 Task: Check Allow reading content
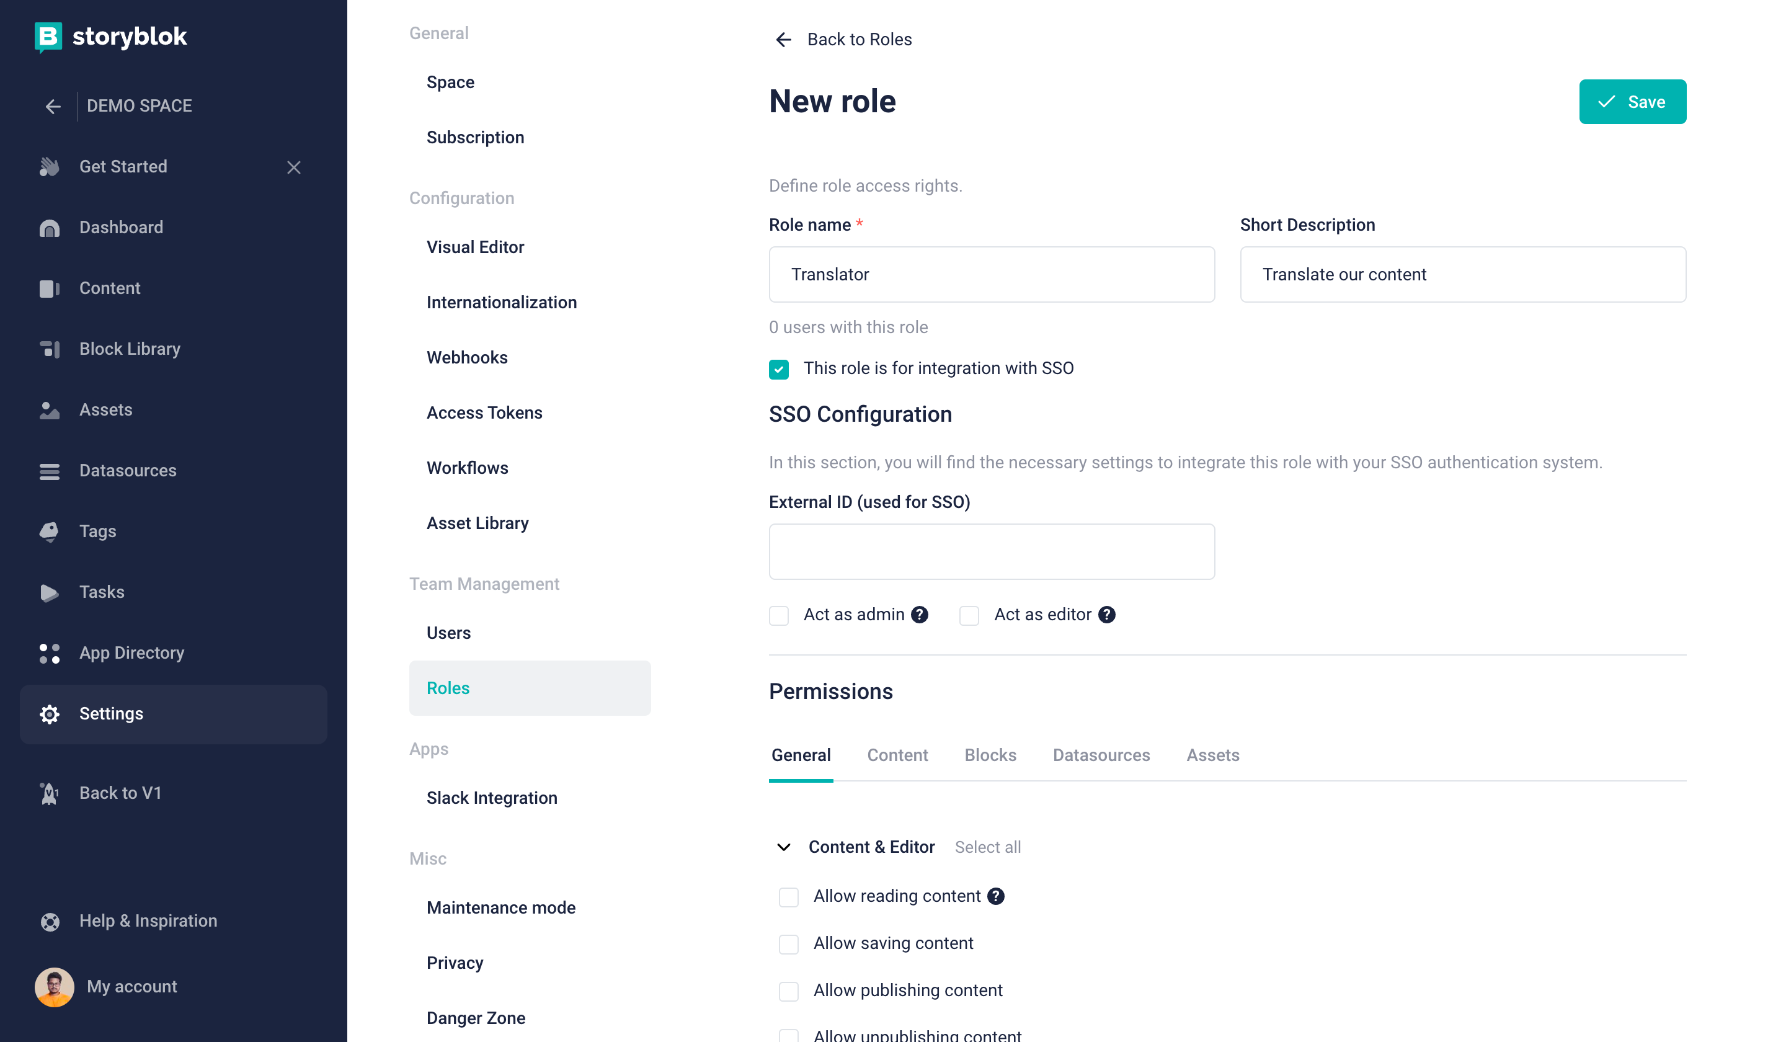789,897
